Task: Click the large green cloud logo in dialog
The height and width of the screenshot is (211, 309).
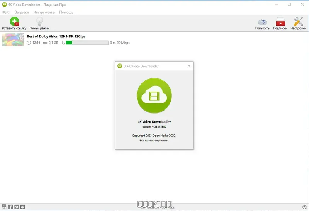Action: coord(154,95)
